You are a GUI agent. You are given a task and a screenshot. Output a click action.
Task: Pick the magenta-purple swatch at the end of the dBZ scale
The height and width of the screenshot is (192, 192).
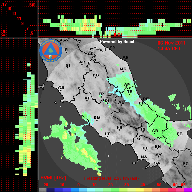pos(188,190)
